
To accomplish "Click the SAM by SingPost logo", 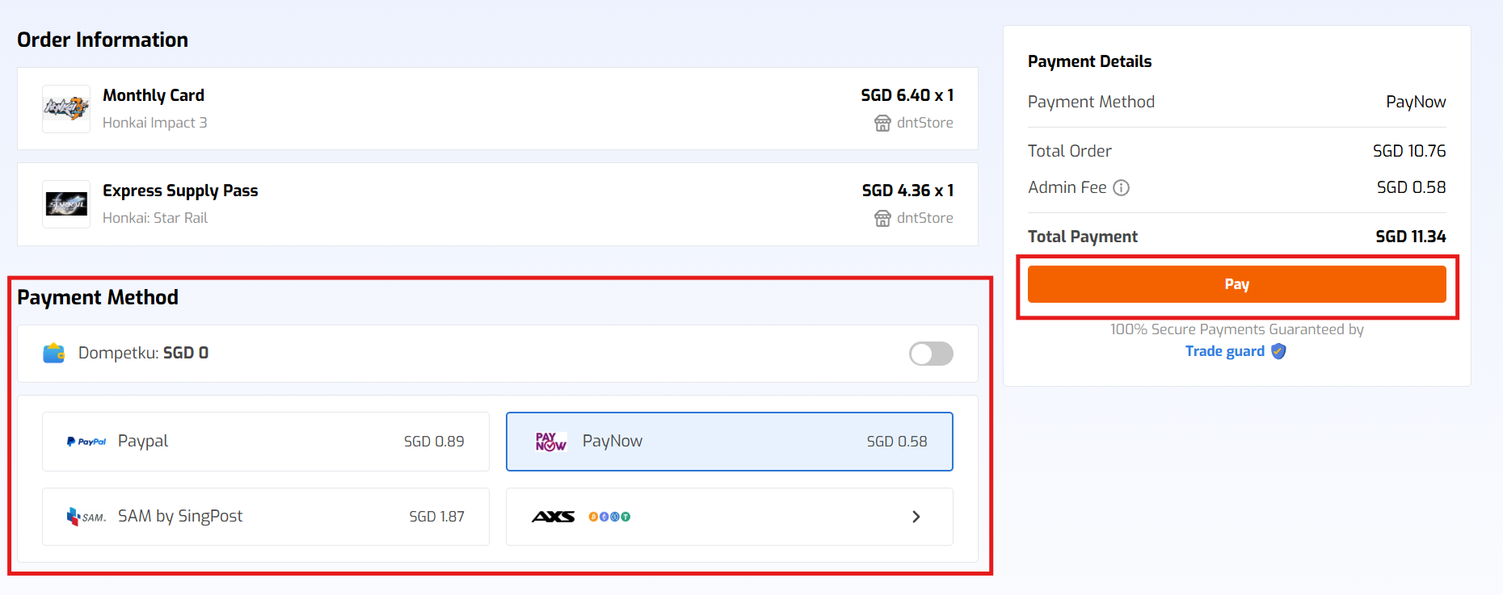I will point(86,517).
